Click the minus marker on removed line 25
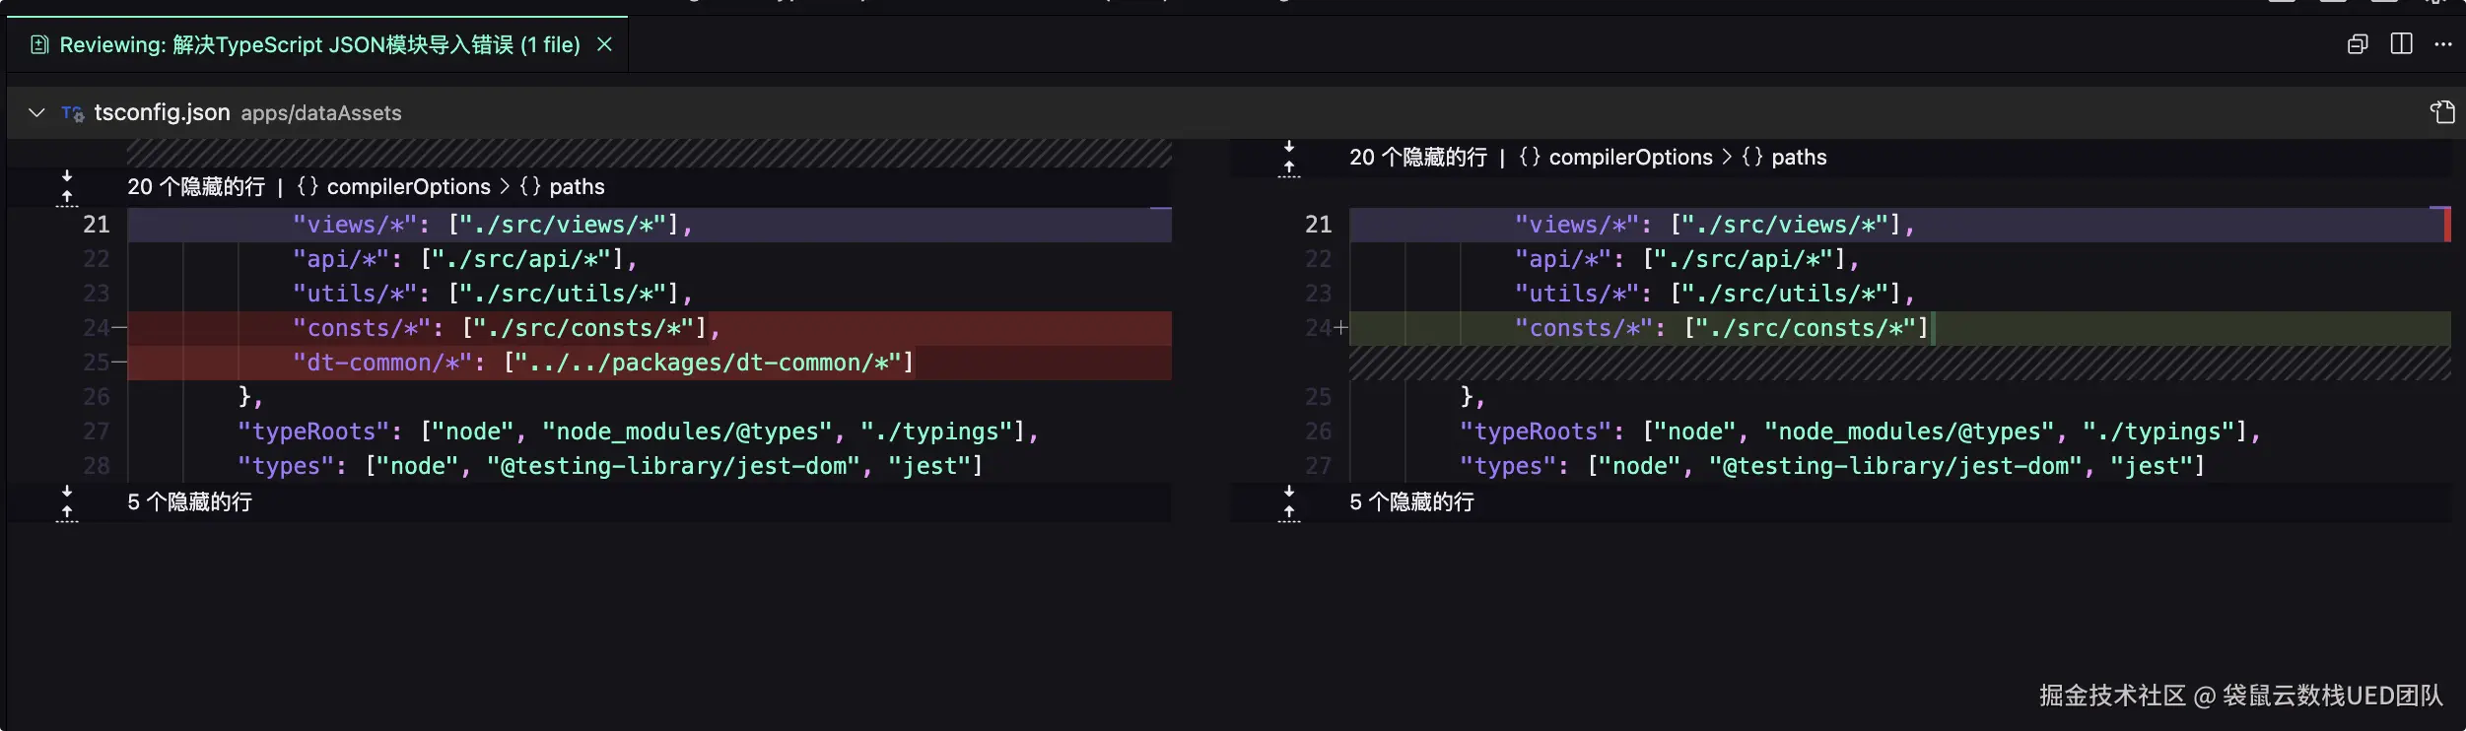Viewport: 2466px width, 731px height. click(119, 363)
